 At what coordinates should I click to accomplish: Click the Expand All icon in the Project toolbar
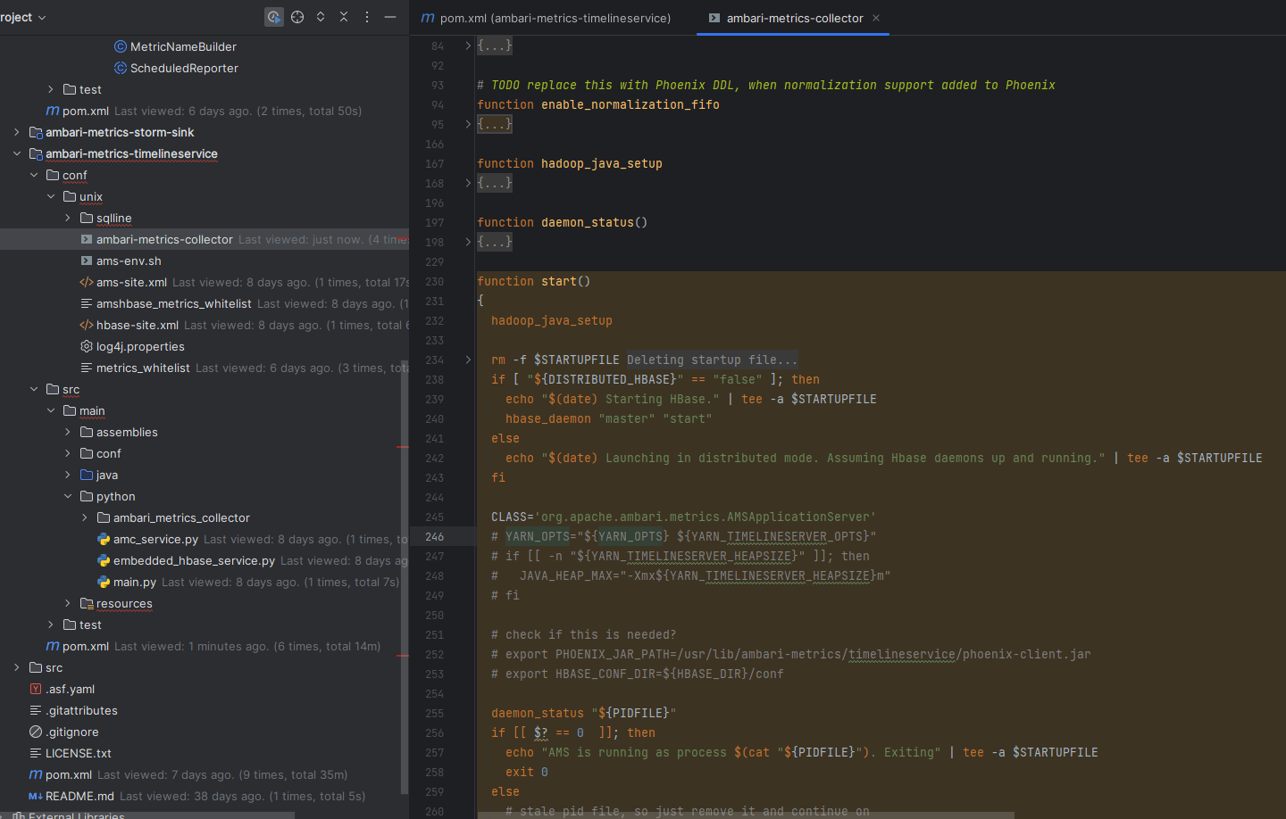(x=321, y=17)
